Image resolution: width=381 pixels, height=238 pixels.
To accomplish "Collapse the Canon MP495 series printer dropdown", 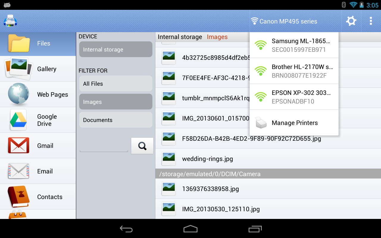I will coord(284,21).
